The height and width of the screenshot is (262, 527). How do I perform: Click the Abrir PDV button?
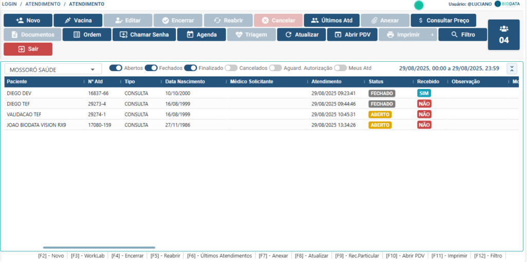tap(353, 35)
